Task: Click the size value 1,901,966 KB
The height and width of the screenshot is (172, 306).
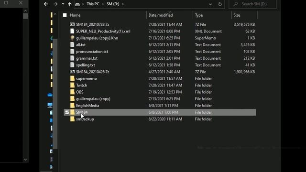Action: coord(244,72)
